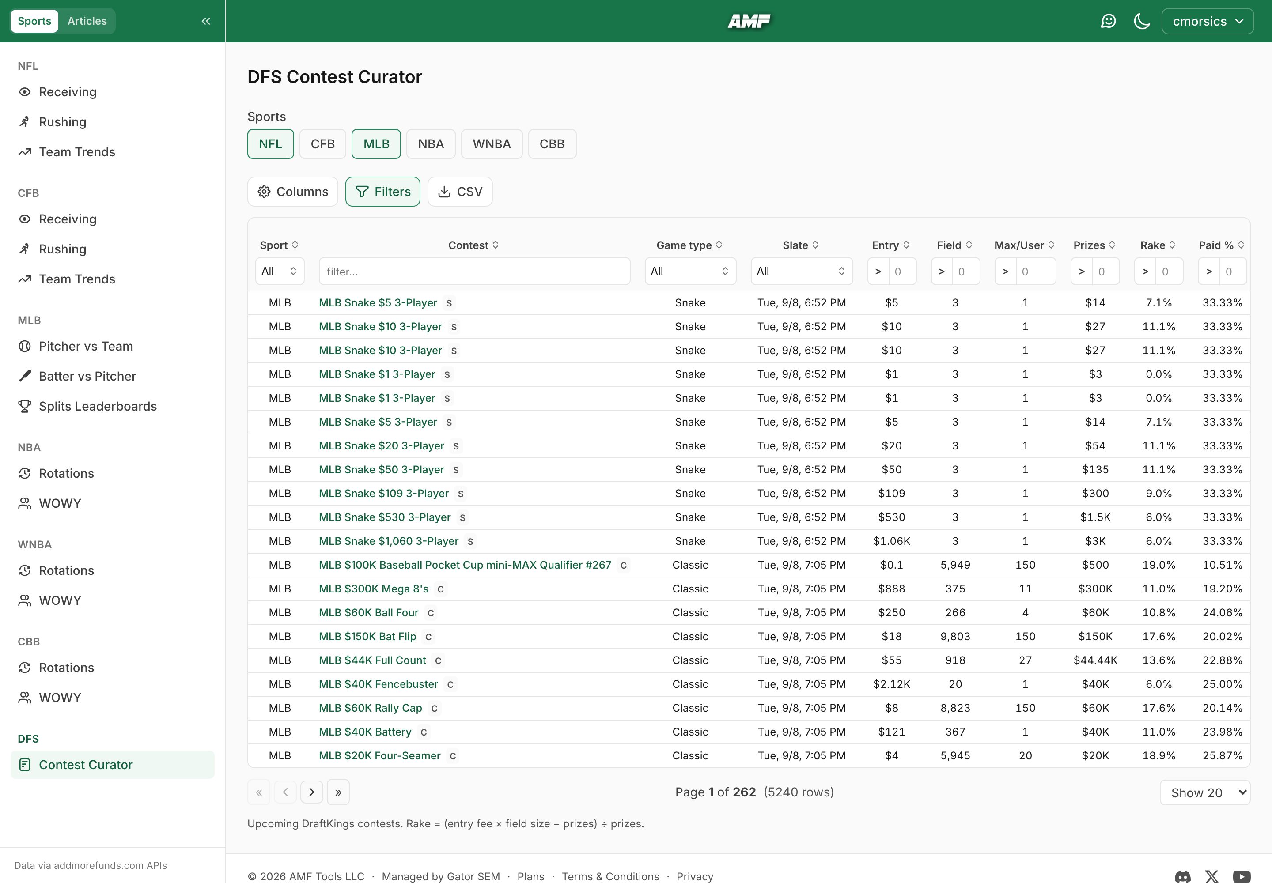Collapse the sidebar with double-chevron icon
1272x883 pixels.
click(206, 21)
